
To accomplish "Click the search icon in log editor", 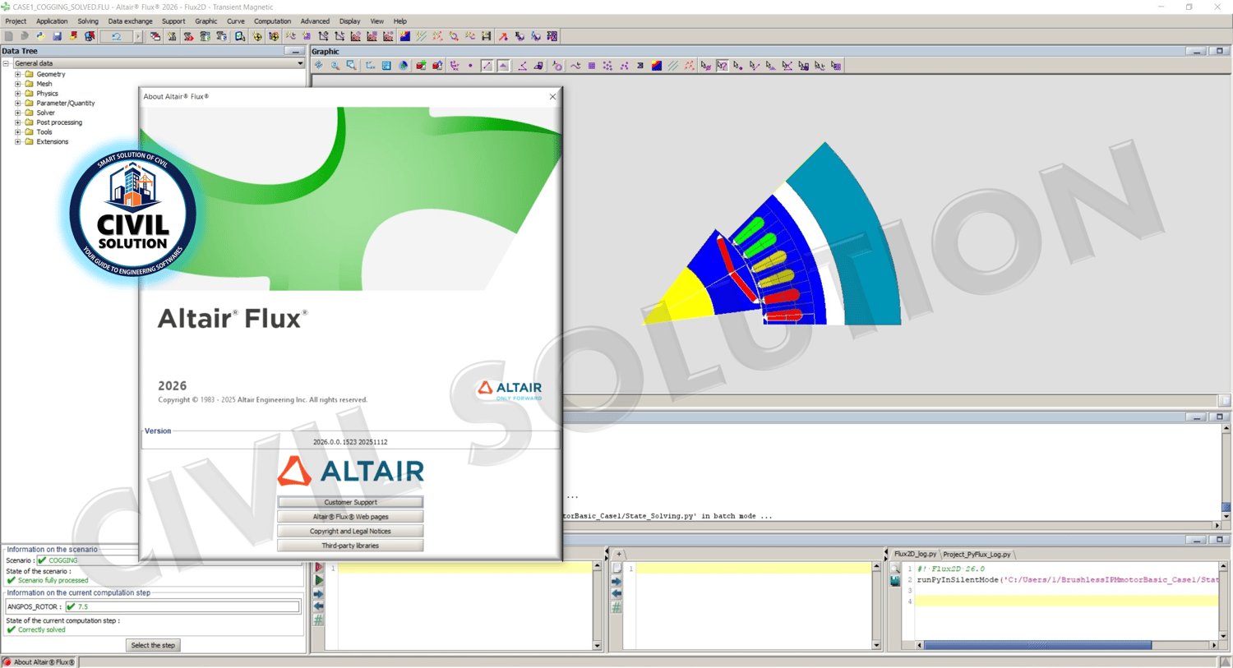I will coord(895,569).
